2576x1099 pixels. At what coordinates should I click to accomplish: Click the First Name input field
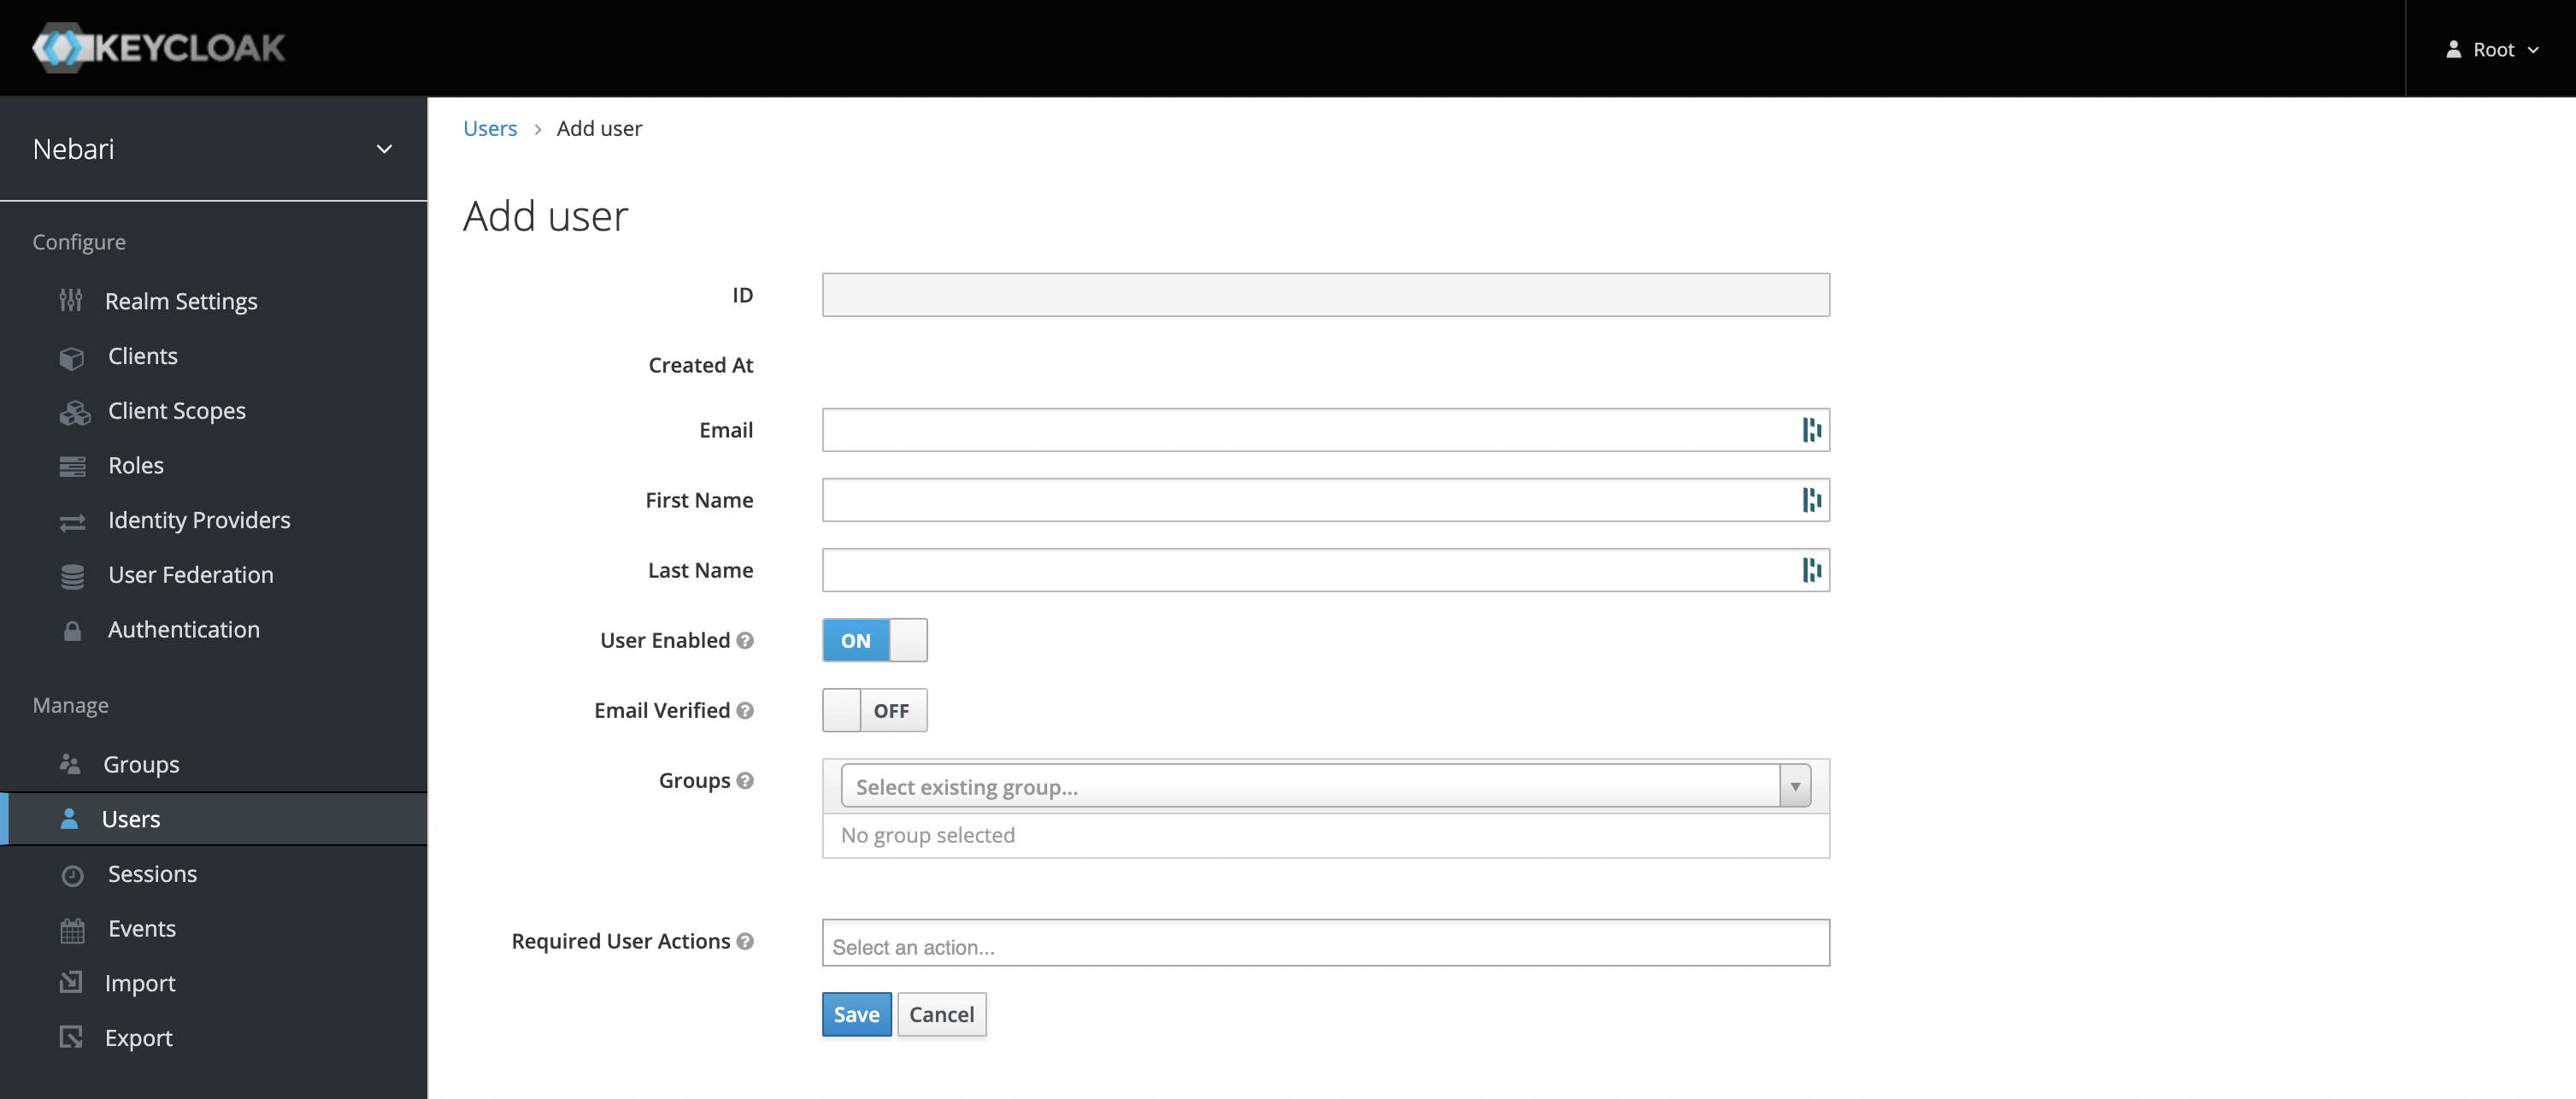(1324, 499)
